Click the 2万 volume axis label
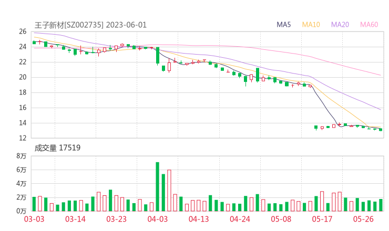389x231 pixels. tap(22, 197)
